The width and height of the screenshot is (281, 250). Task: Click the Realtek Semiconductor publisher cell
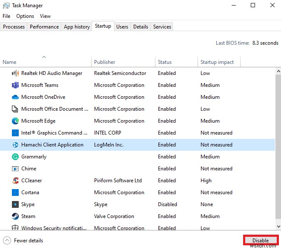coord(120,73)
